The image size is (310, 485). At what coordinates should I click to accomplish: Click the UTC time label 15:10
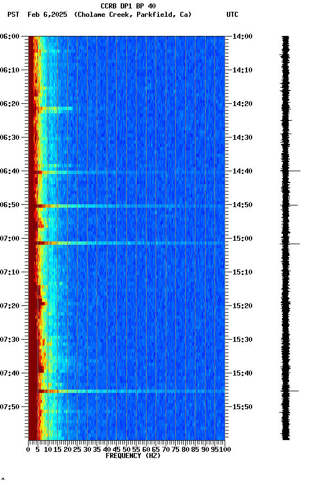pos(243,272)
